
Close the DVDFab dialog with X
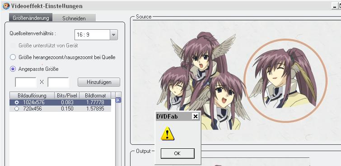click(x=195, y=116)
